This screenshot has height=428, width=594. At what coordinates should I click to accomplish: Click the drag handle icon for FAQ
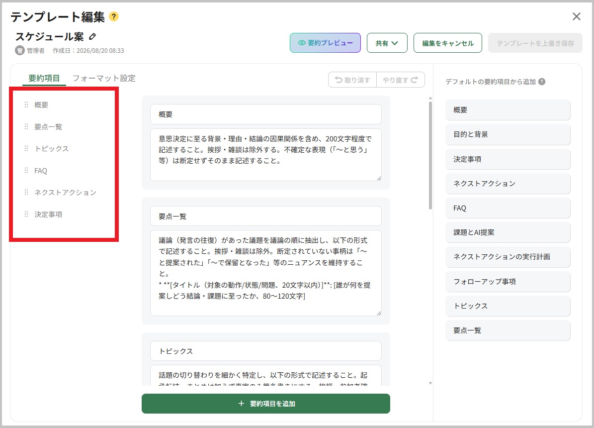26,170
